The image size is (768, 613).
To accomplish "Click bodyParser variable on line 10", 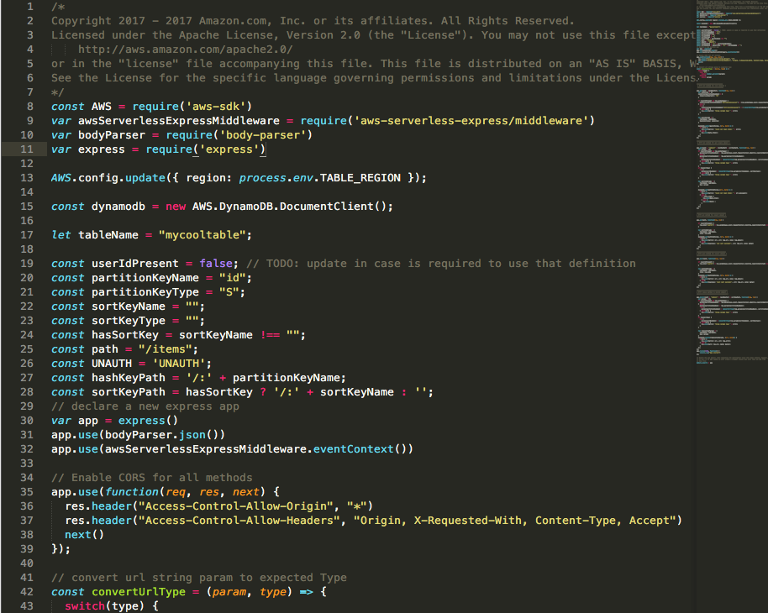I will click(112, 134).
